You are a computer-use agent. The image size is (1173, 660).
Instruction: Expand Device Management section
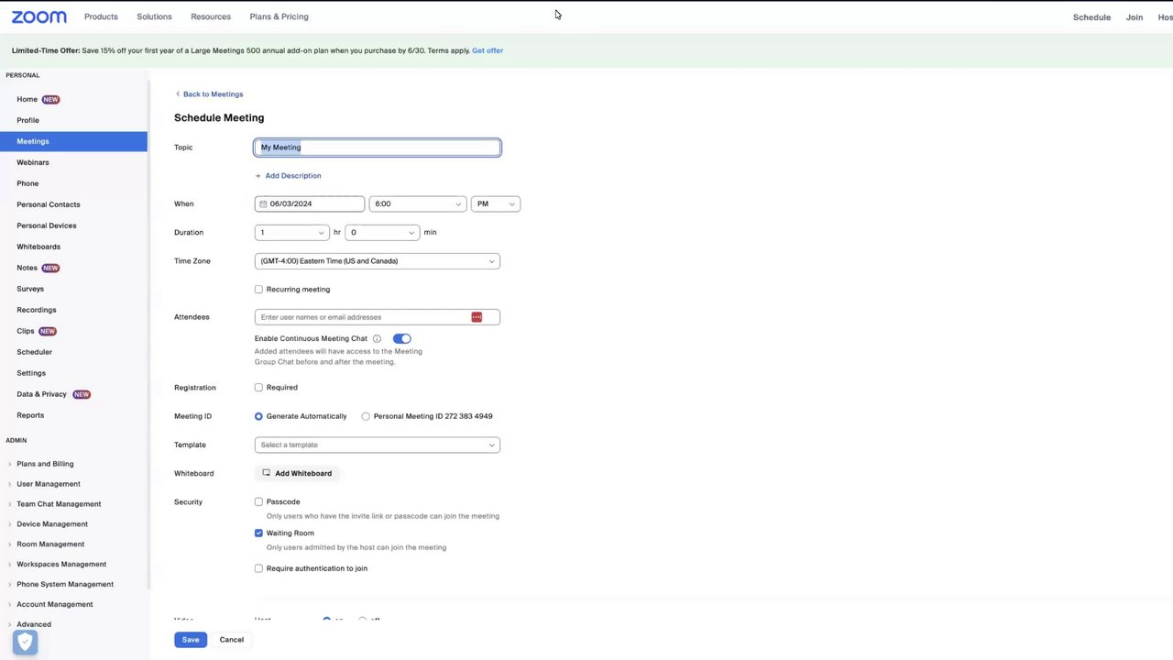[x=52, y=524]
